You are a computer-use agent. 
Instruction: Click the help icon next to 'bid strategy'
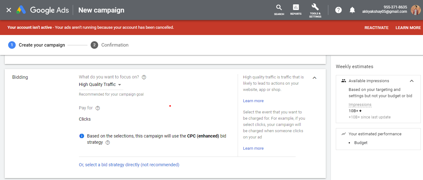[108, 142]
